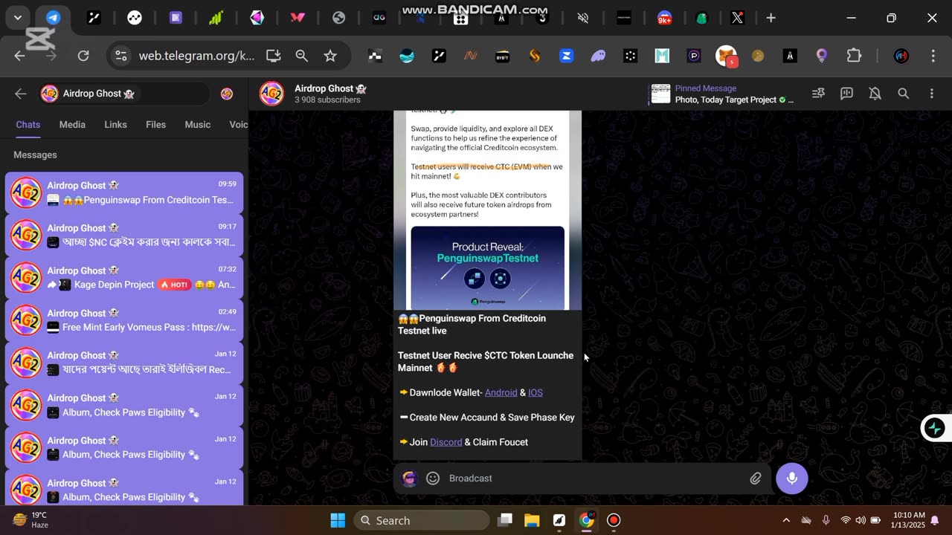952x535 pixels.
Task: Attach a file with the paperclip
Action: click(755, 479)
